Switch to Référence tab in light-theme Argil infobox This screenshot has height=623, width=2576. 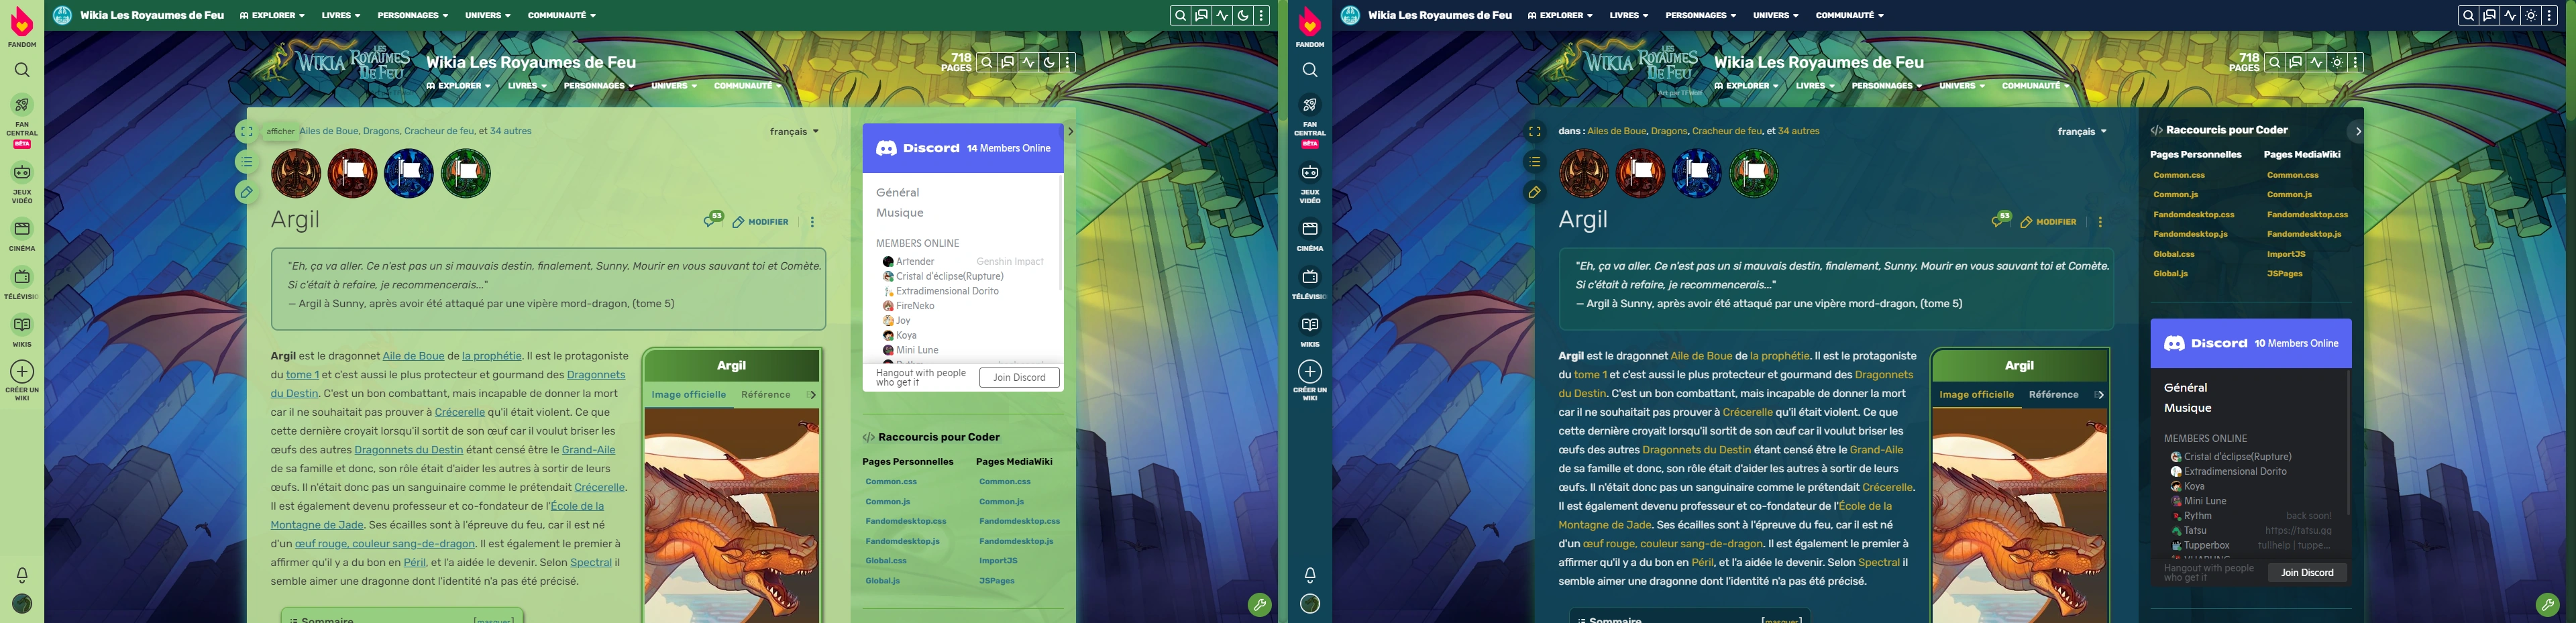point(765,395)
